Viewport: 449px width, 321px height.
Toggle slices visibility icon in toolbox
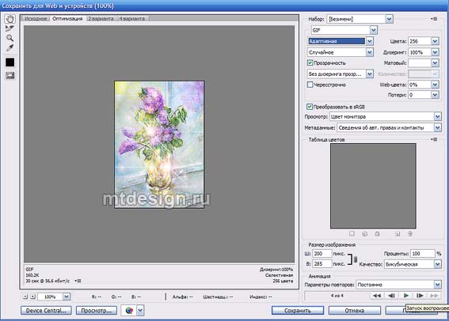coord(10,75)
